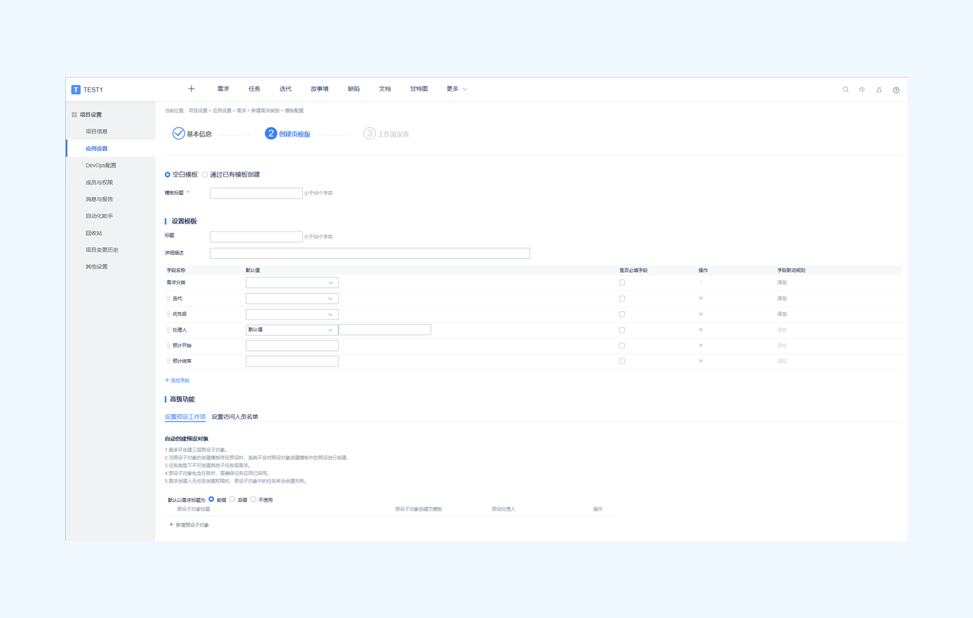Choose 前缀 radio for default title
The width and height of the screenshot is (973, 618).
(x=211, y=499)
